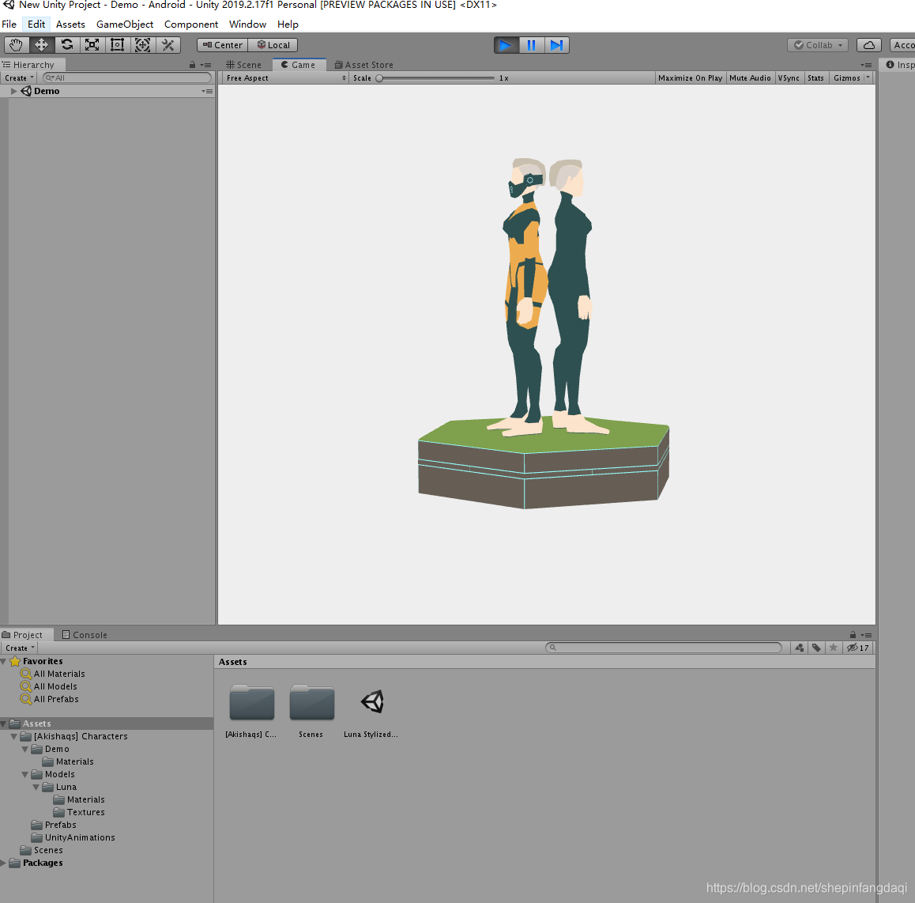Open the GameObject menu
This screenshot has height=903, width=915.
tap(125, 24)
